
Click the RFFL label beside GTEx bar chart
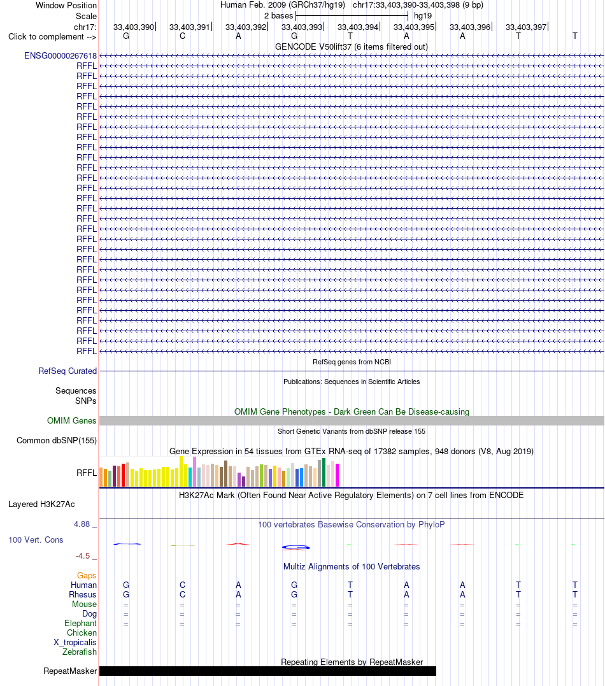click(x=87, y=473)
